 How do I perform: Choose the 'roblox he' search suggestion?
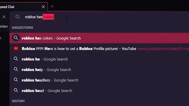(99, 59)
